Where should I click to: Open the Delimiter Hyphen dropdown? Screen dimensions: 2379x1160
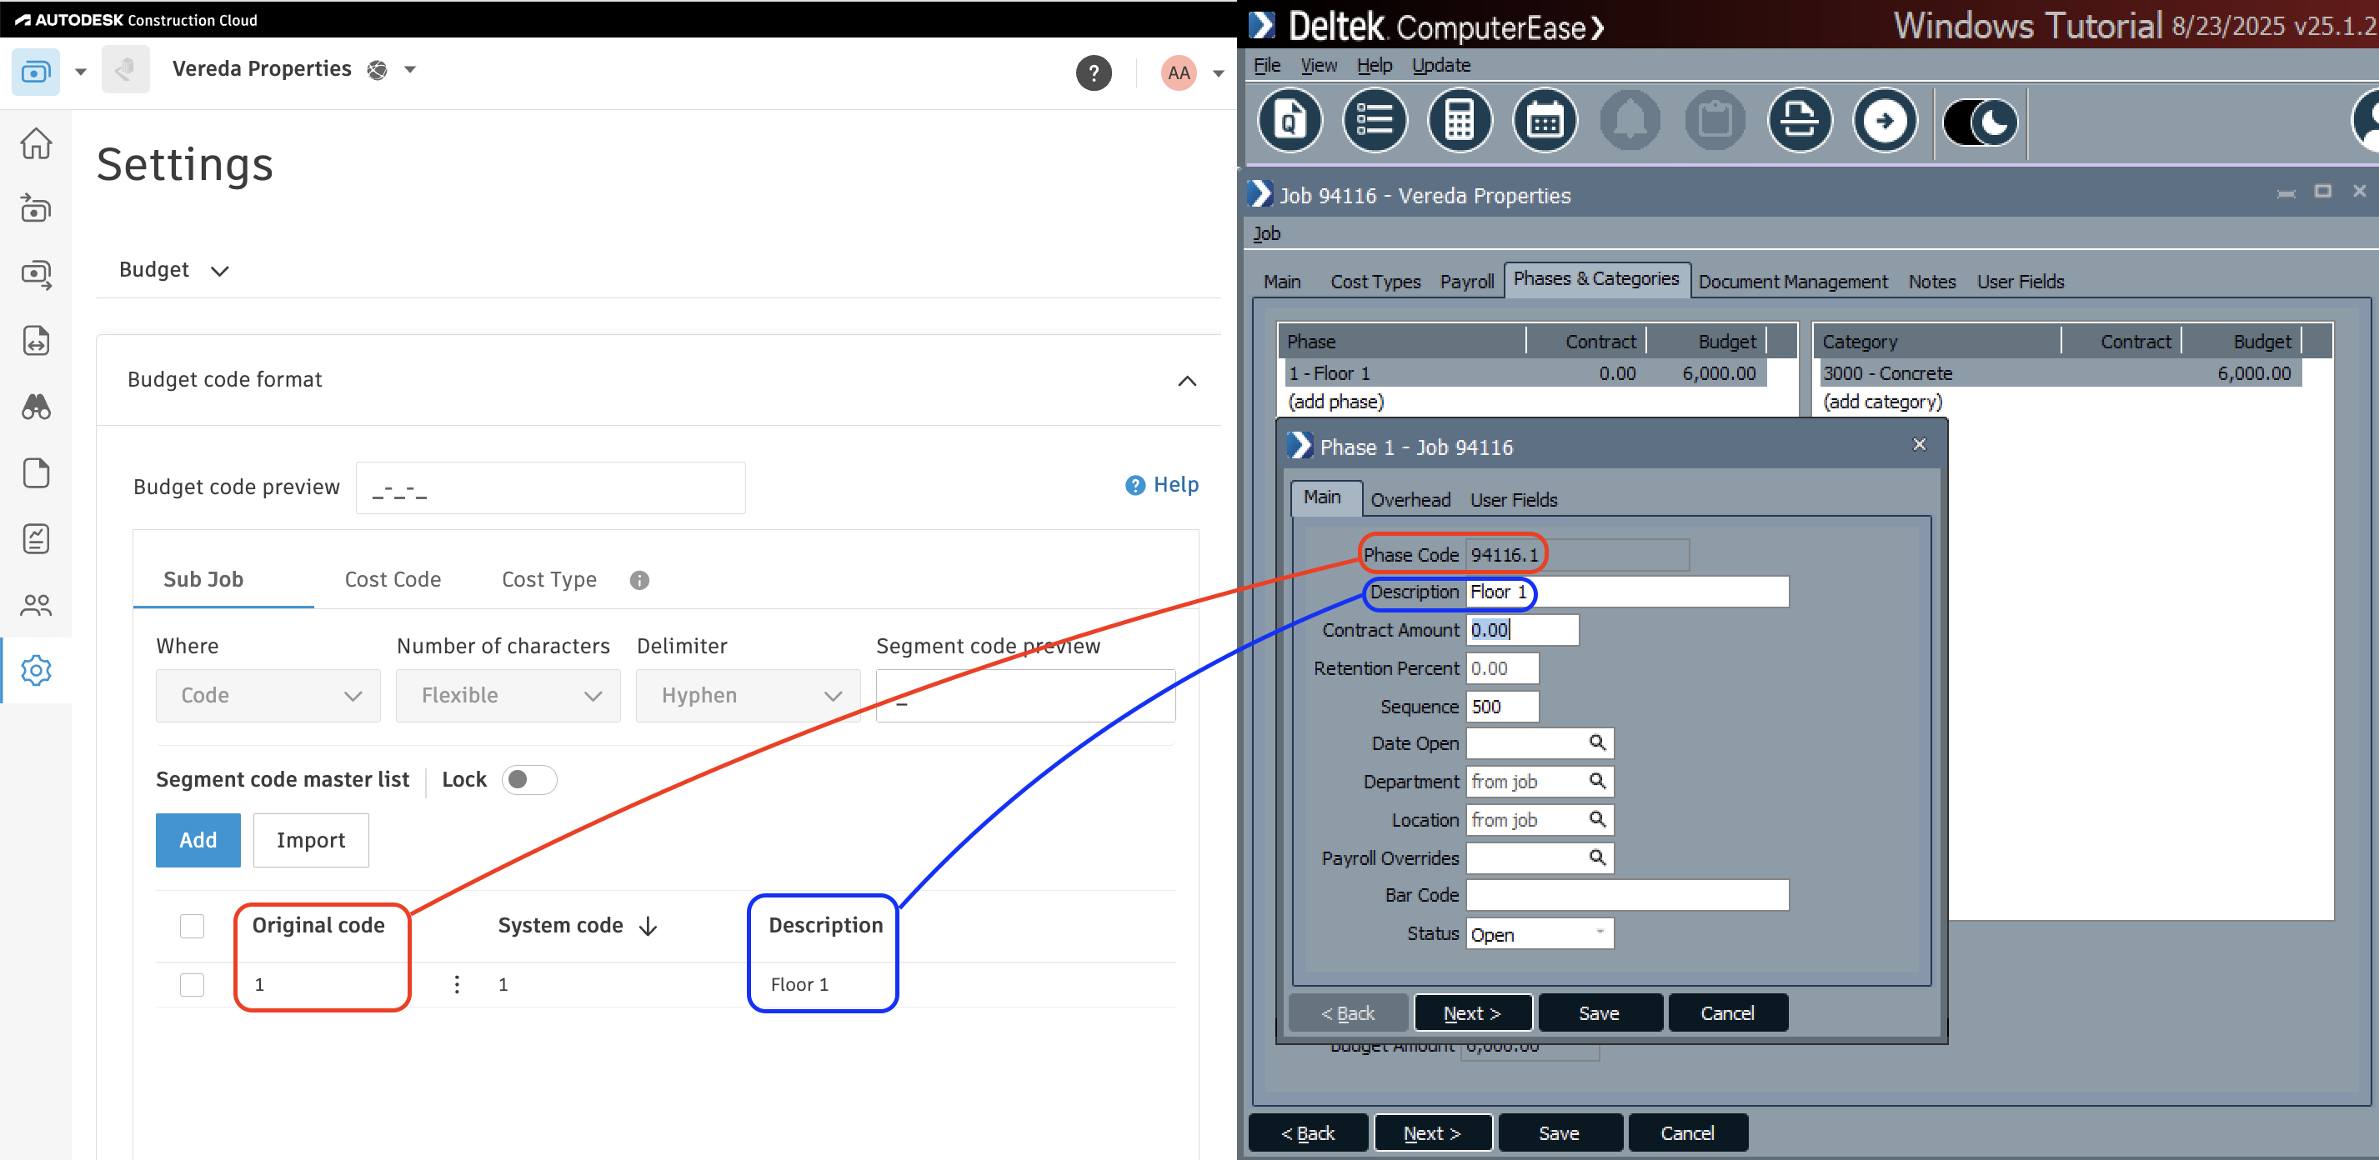748,696
